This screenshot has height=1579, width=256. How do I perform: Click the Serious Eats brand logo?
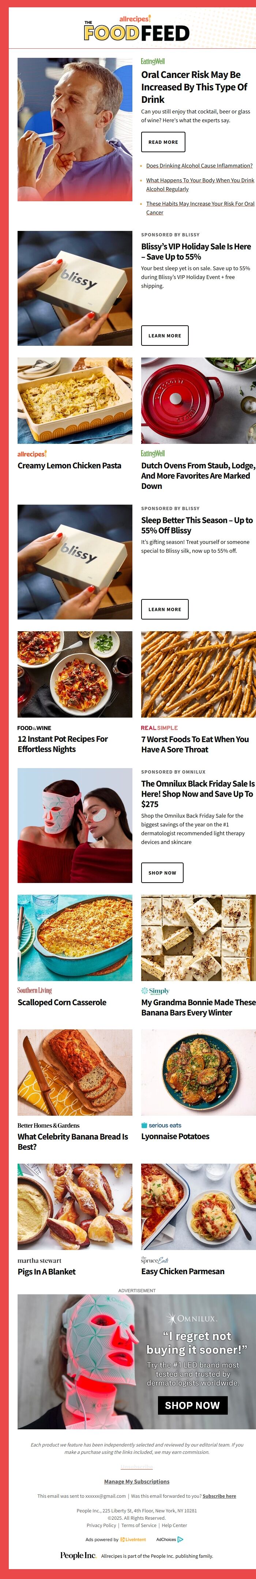(x=162, y=1125)
